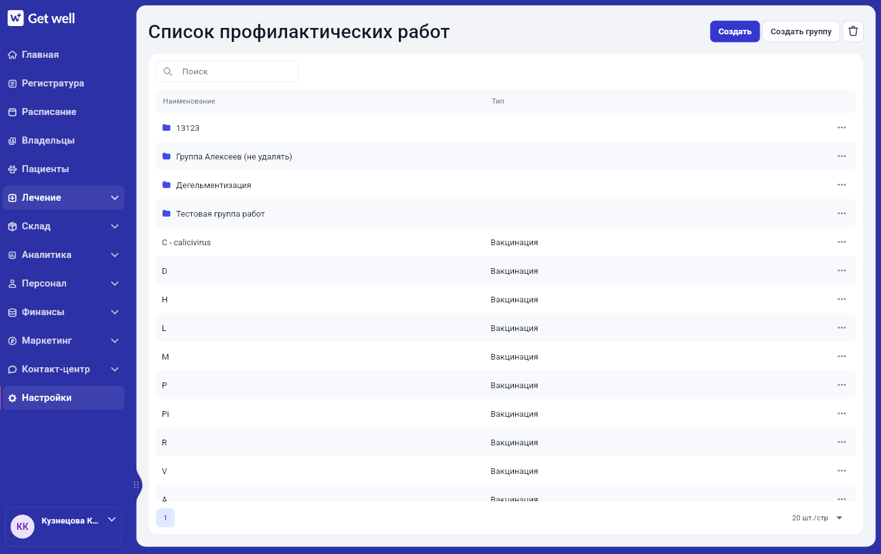Go to Главная in sidebar

coord(64,55)
